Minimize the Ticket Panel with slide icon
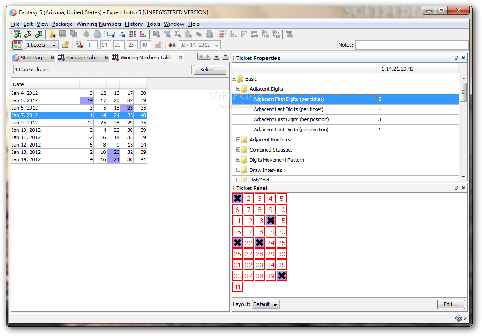Screen dimensions: 482x336 pyautogui.click(x=457, y=188)
